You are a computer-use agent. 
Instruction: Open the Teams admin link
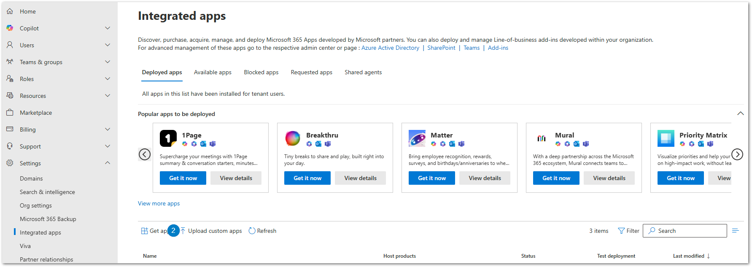tap(472, 48)
